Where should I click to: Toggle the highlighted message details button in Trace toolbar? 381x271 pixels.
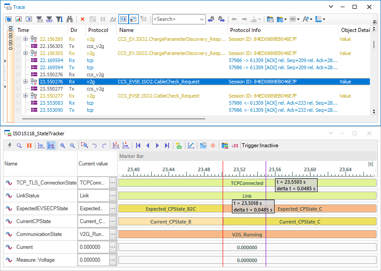point(134,19)
